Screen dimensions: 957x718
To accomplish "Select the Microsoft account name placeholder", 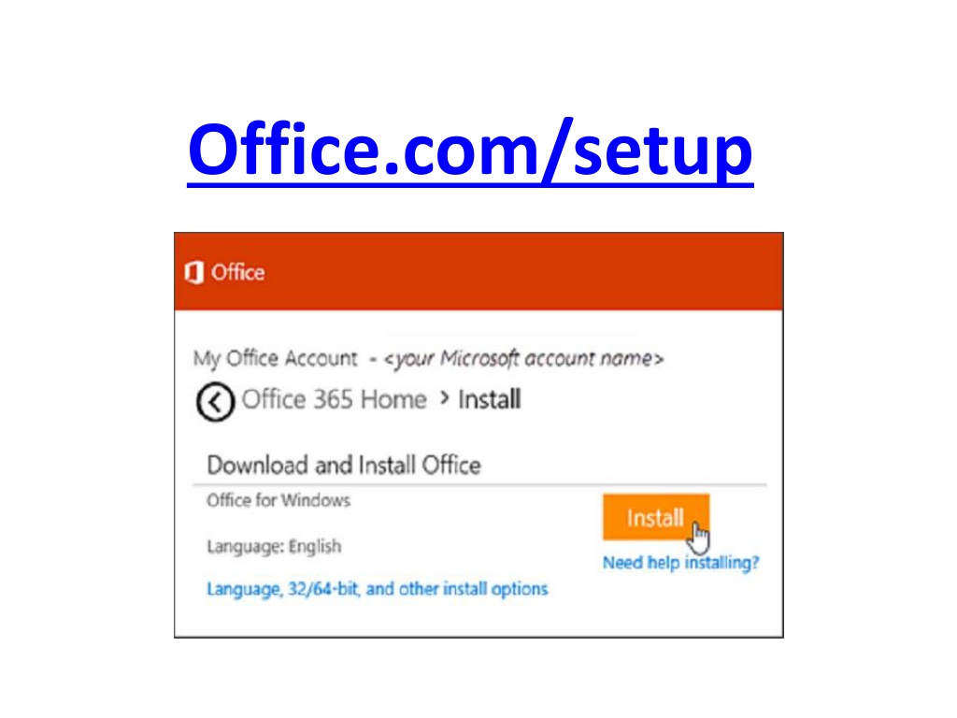I will pyautogui.click(x=523, y=358).
